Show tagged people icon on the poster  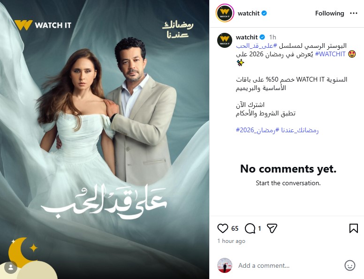[x=11, y=267]
